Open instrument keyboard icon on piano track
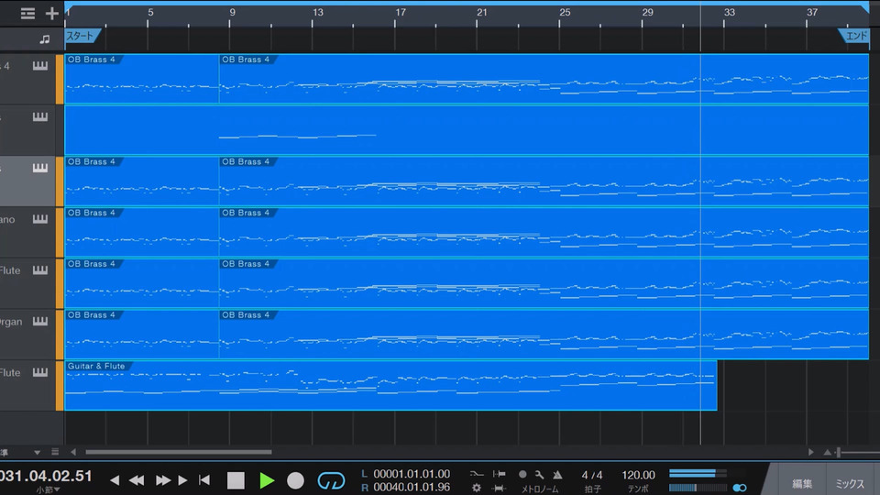The width and height of the screenshot is (880, 495). pos(39,219)
